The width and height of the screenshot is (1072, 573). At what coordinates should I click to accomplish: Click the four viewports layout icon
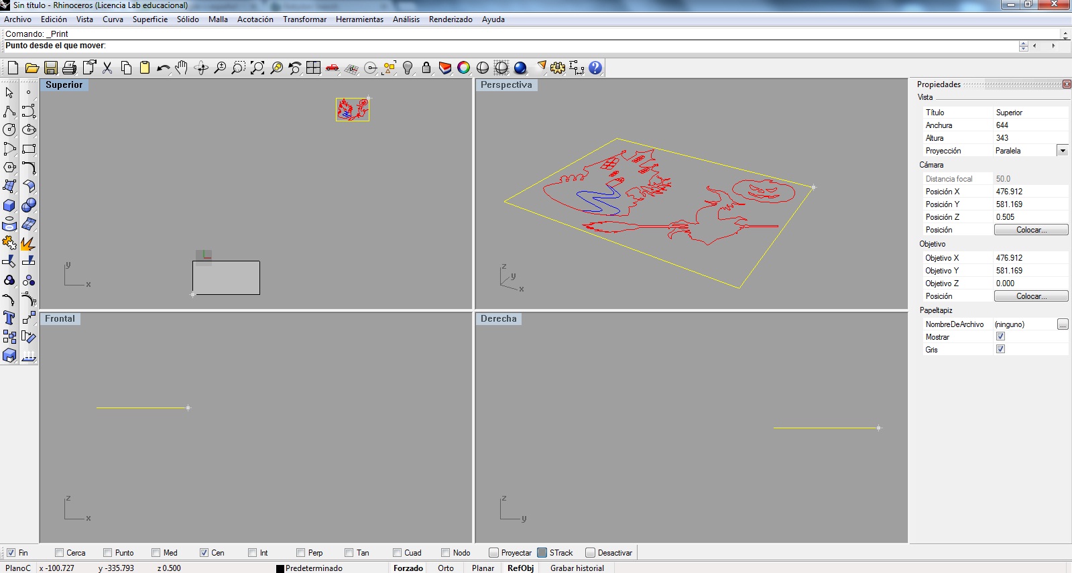(314, 68)
